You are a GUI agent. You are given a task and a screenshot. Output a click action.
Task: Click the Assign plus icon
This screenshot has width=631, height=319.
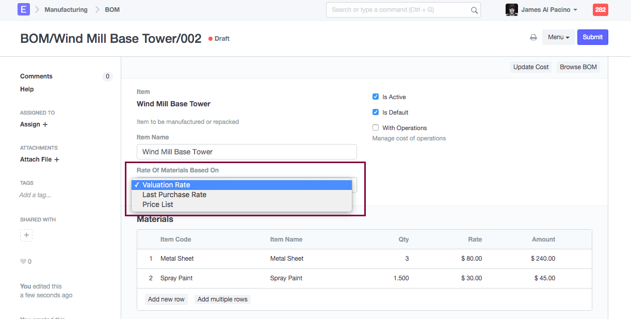(45, 124)
